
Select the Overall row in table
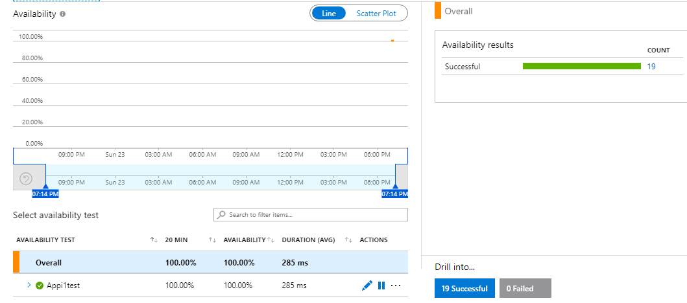(130, 263)
